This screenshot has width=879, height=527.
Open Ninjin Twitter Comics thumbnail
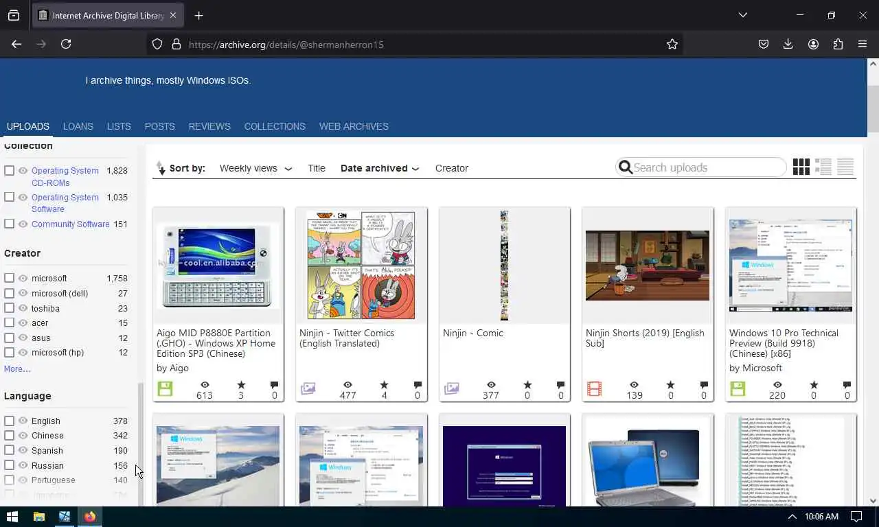tap(361, 265)
